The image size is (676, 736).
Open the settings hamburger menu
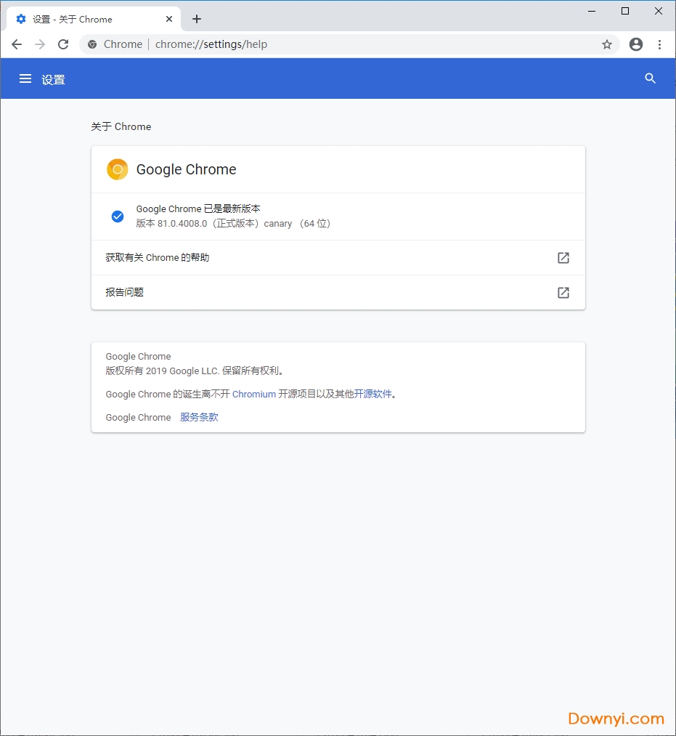click(25, 78)
